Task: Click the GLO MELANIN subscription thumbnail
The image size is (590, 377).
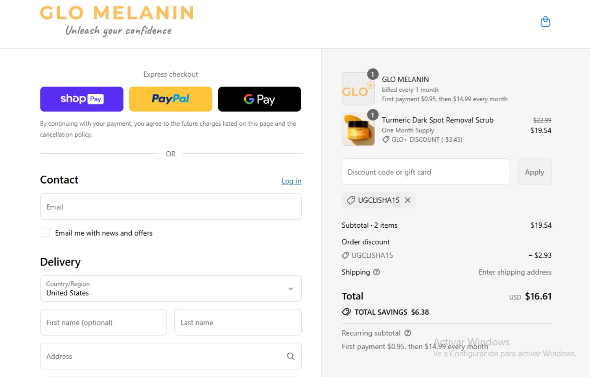Action: [x=358, y=89]
